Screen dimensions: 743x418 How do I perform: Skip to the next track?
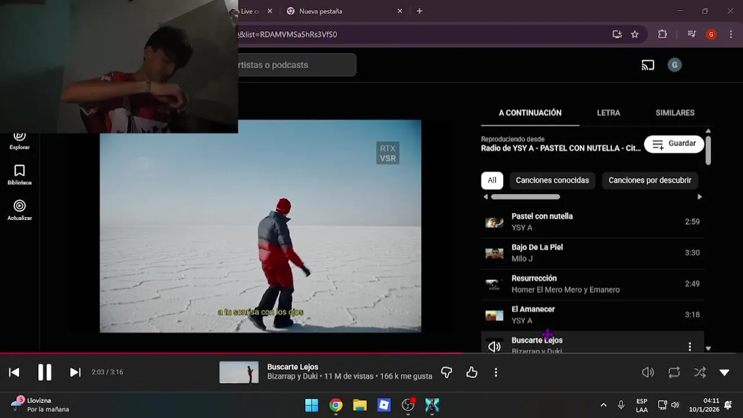[75, 372]
